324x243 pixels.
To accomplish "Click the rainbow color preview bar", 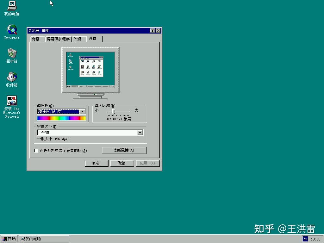I will [61, 118].
